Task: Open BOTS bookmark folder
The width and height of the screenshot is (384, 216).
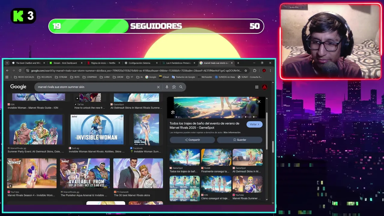Action: 75,77
